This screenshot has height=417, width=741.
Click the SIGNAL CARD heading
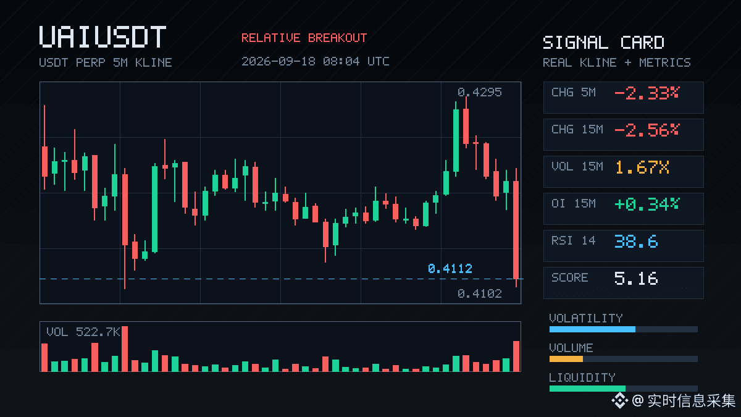(603, 43)
